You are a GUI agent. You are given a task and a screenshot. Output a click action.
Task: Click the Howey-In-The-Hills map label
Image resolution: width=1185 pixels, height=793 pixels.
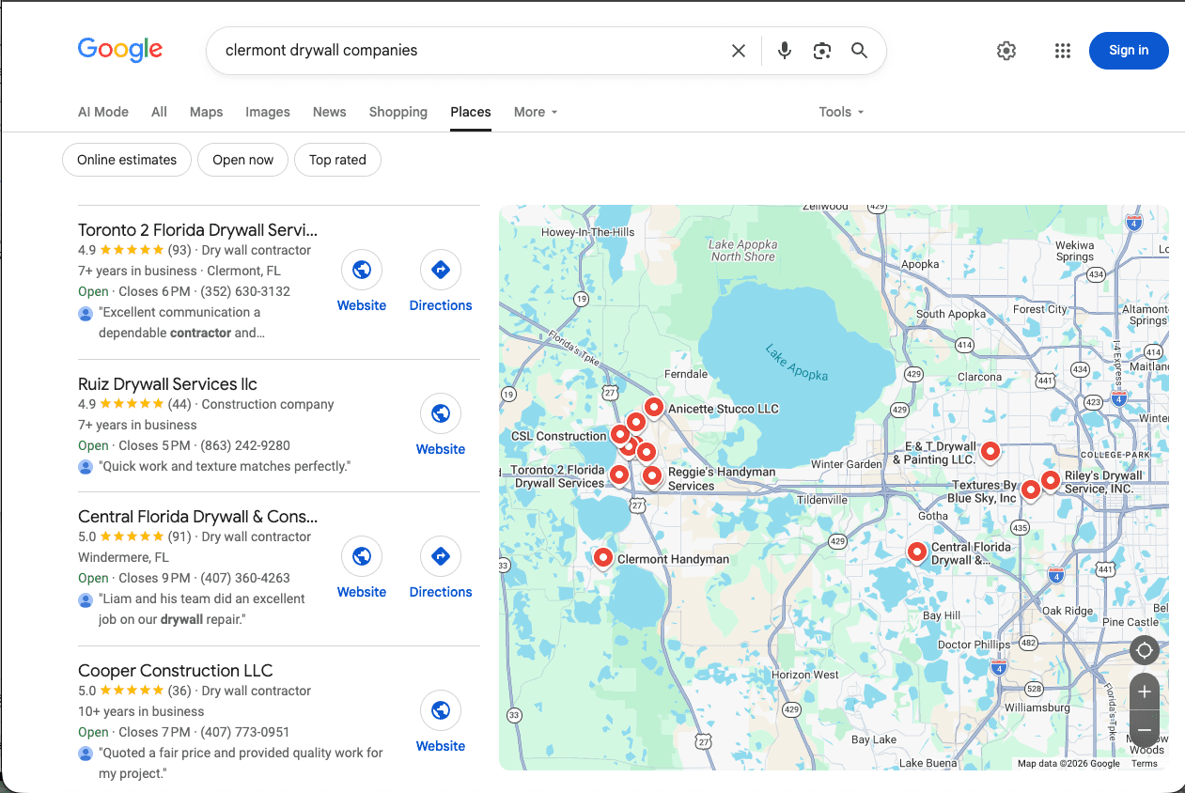pos(588,232)
